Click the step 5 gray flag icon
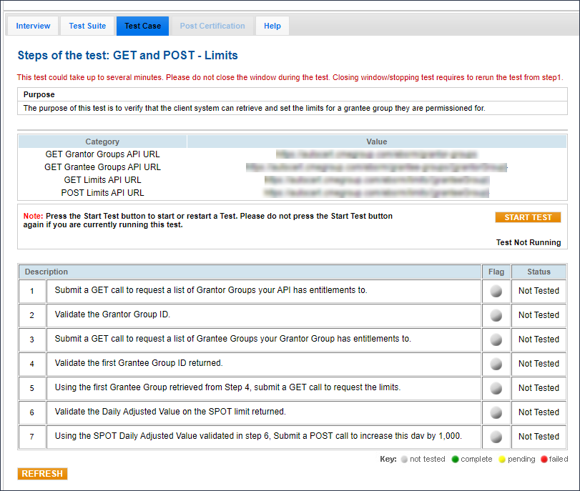Viewport: 580px width, 491px height. [x=496, y=388]
